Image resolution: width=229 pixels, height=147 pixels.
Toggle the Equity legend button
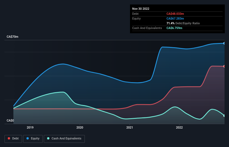pos(33,139)
